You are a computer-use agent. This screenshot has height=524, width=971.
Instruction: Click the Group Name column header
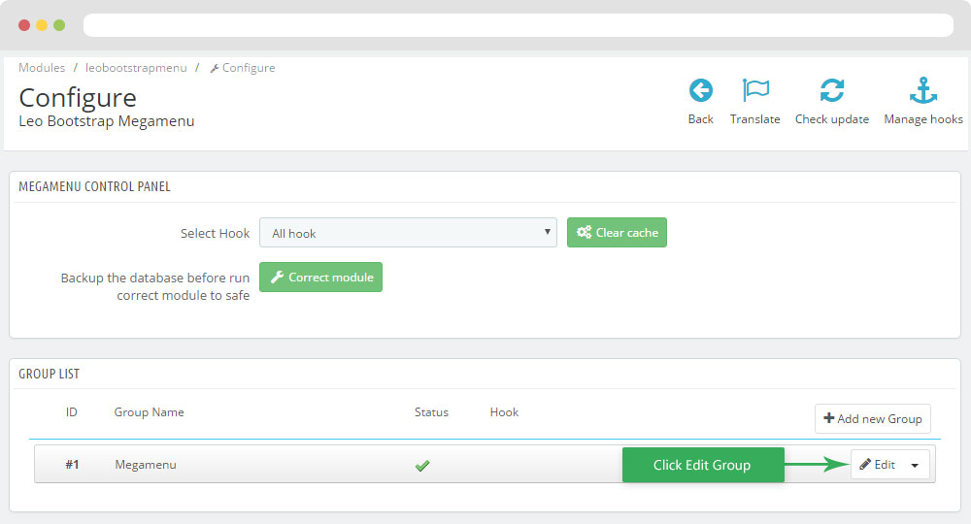149,412
